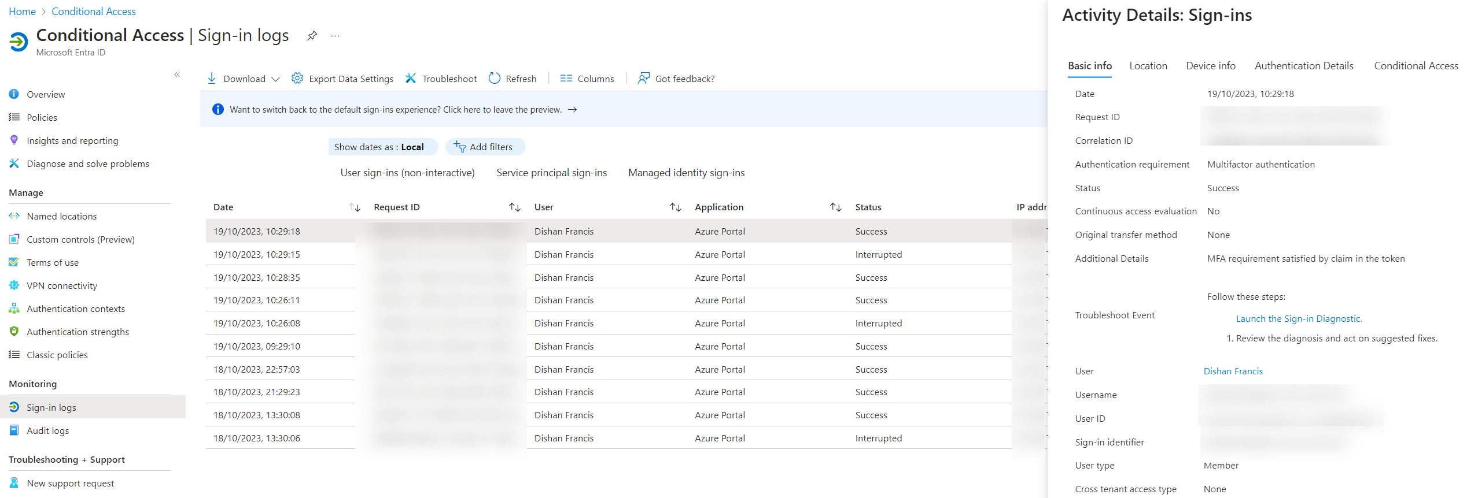Click the Columns icon in toolbar
This screenshot has height=498, width=1467.
point(566,79)
